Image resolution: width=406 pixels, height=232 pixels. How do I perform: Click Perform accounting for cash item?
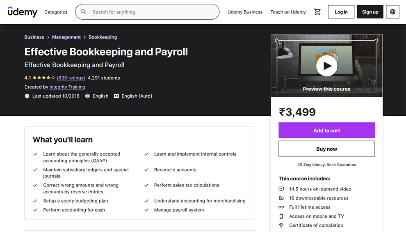pos(74,210)
